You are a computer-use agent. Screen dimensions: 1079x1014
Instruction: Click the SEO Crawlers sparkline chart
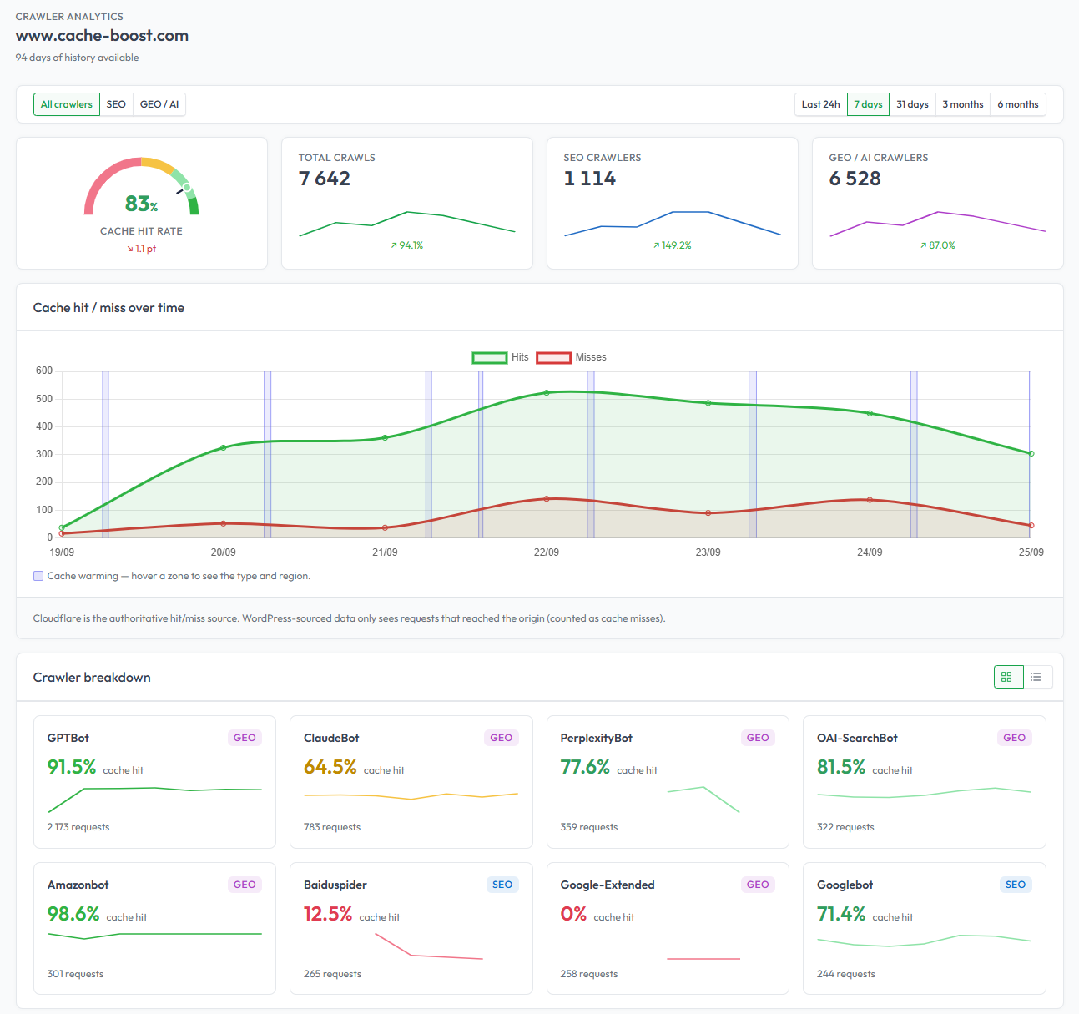(x=673, y=224)
